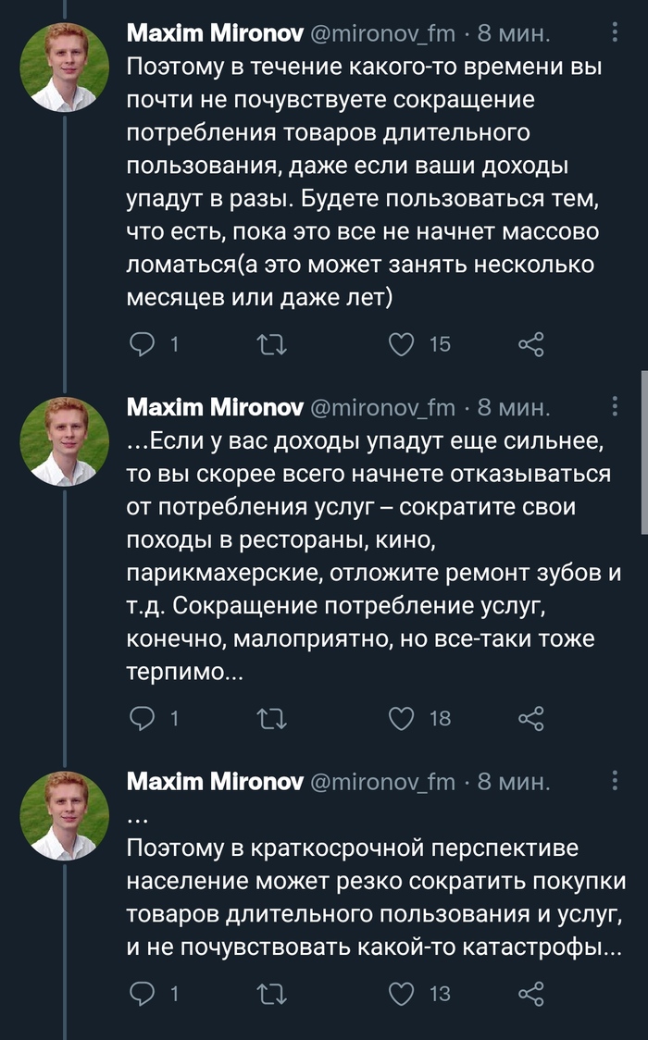648x1040 pixels.
Task: Open the first tweet's three-dot menu
Action: (x=617, y=34)
